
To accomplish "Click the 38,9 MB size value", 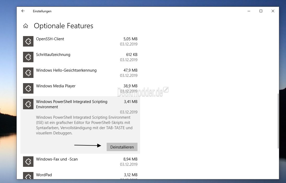I will pos(130,86).
